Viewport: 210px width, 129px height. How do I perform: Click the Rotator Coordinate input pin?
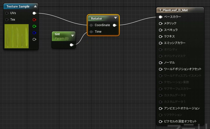click(x=91, y=25)
